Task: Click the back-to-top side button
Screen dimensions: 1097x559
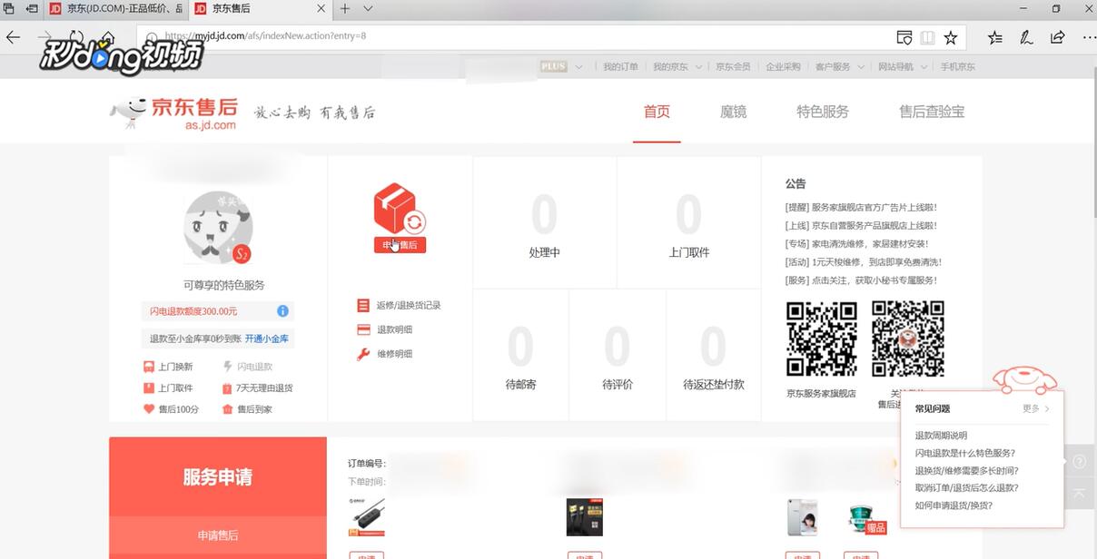Action: [x=1079, y=493]
